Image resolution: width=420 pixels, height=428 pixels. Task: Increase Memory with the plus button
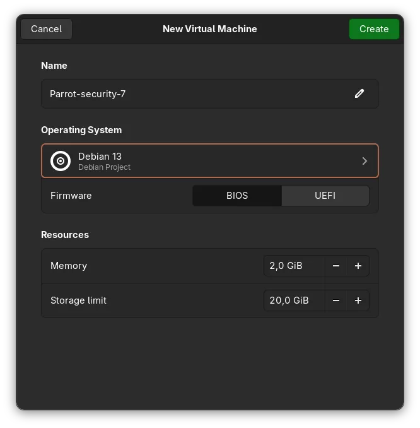coord(358,266)
